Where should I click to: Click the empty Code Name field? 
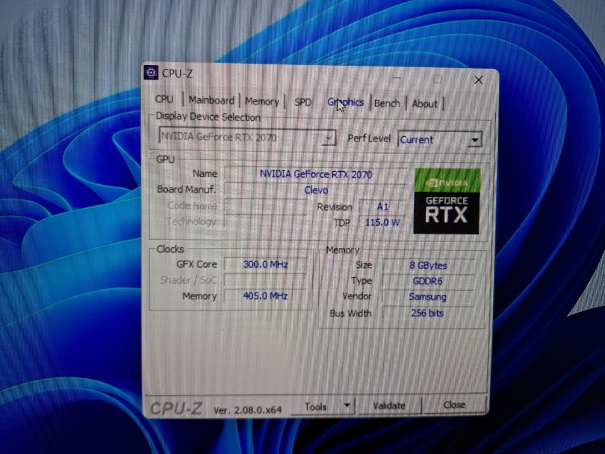[x=266, y=206]
